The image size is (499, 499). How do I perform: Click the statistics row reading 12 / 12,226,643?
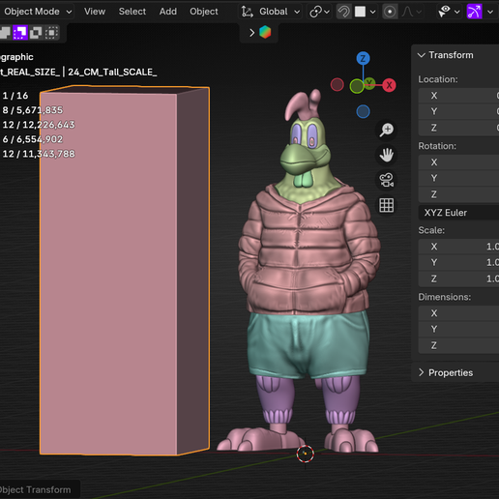(x=39, y=125)
